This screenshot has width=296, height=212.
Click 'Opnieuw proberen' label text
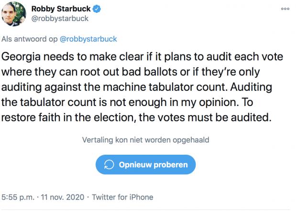(153, 165)
